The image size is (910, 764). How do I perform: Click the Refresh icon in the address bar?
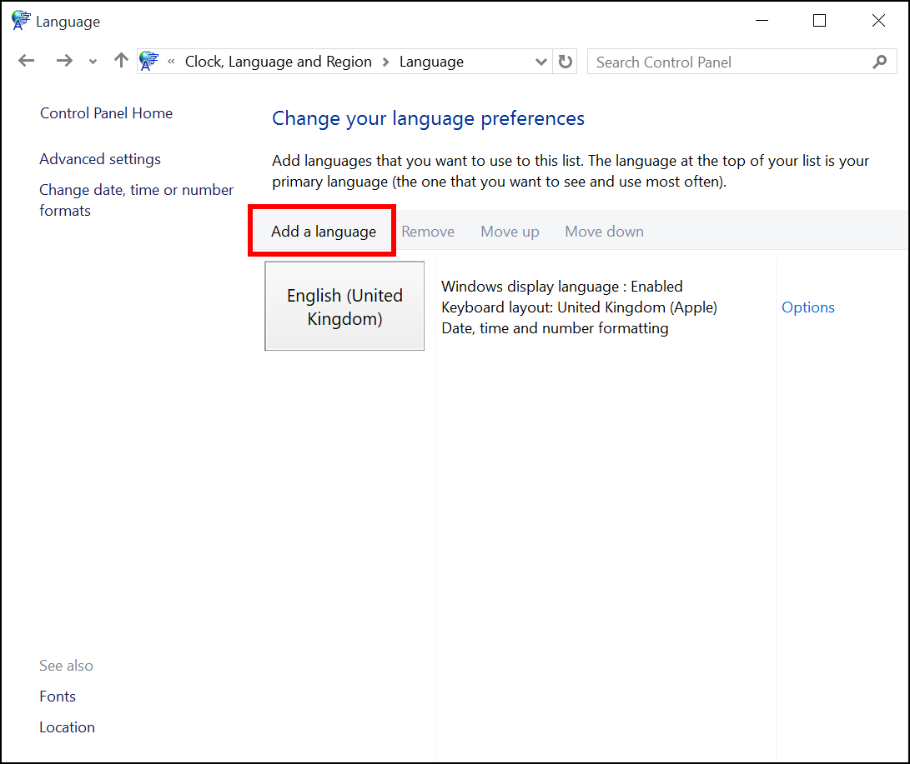point(566,61)
